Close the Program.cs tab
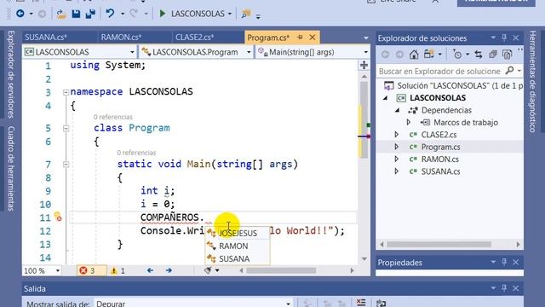Viewport: 545px width, 307px height. point(313,37)
